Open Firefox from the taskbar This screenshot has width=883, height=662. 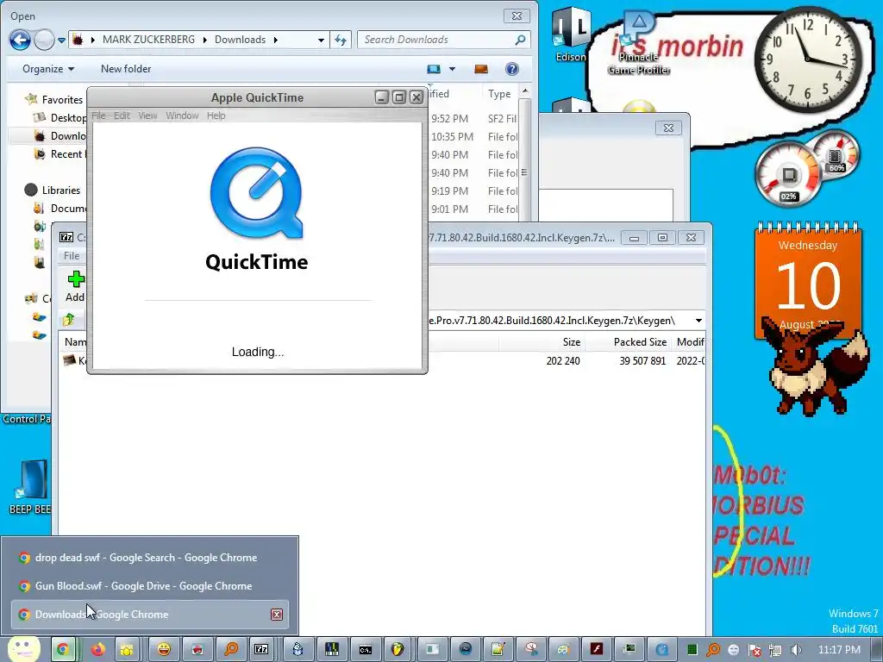pos(98,649)
